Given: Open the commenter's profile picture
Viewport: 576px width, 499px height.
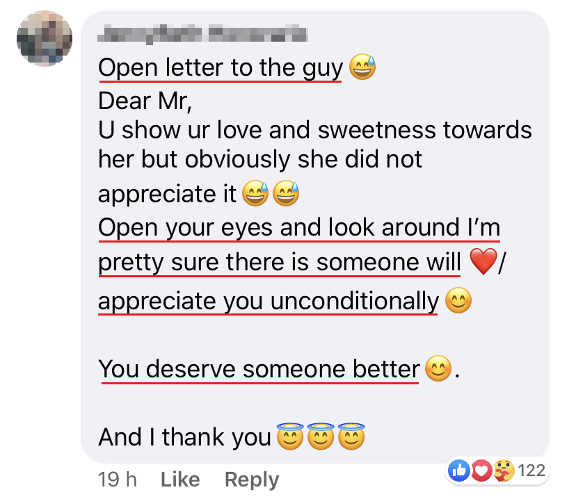Looking at the screenshot, I should 45,38.
